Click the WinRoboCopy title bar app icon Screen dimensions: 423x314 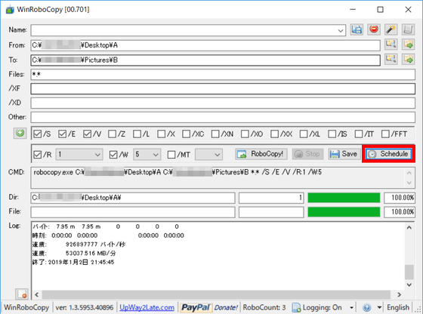point(10,10)
